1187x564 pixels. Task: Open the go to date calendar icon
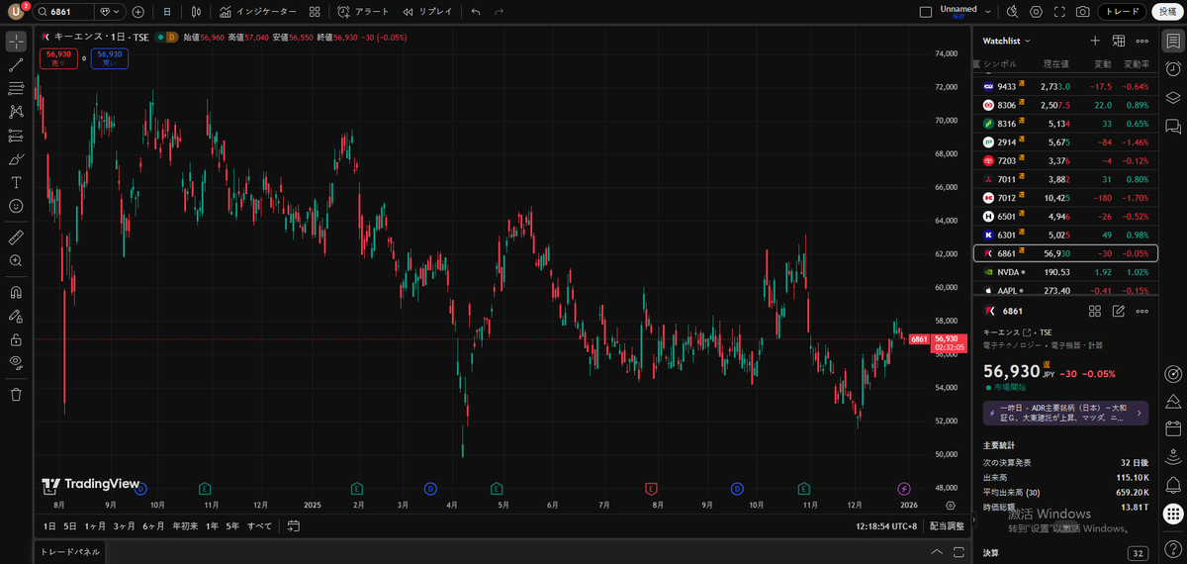[x=293, y=526]
